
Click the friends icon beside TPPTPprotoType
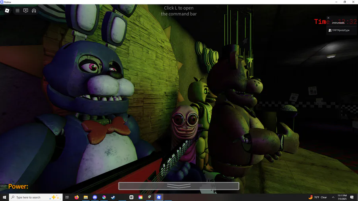[330, 30]
